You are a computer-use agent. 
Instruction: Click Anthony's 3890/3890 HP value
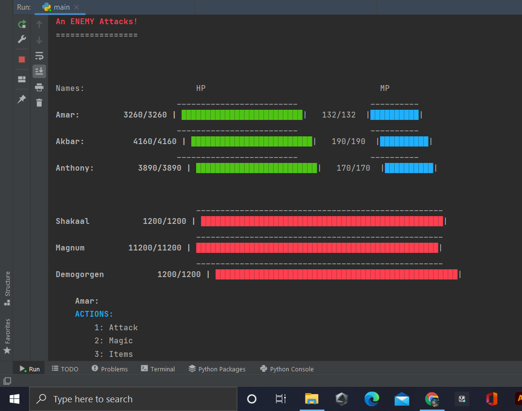pyautogui.click(x=160, y=168)
